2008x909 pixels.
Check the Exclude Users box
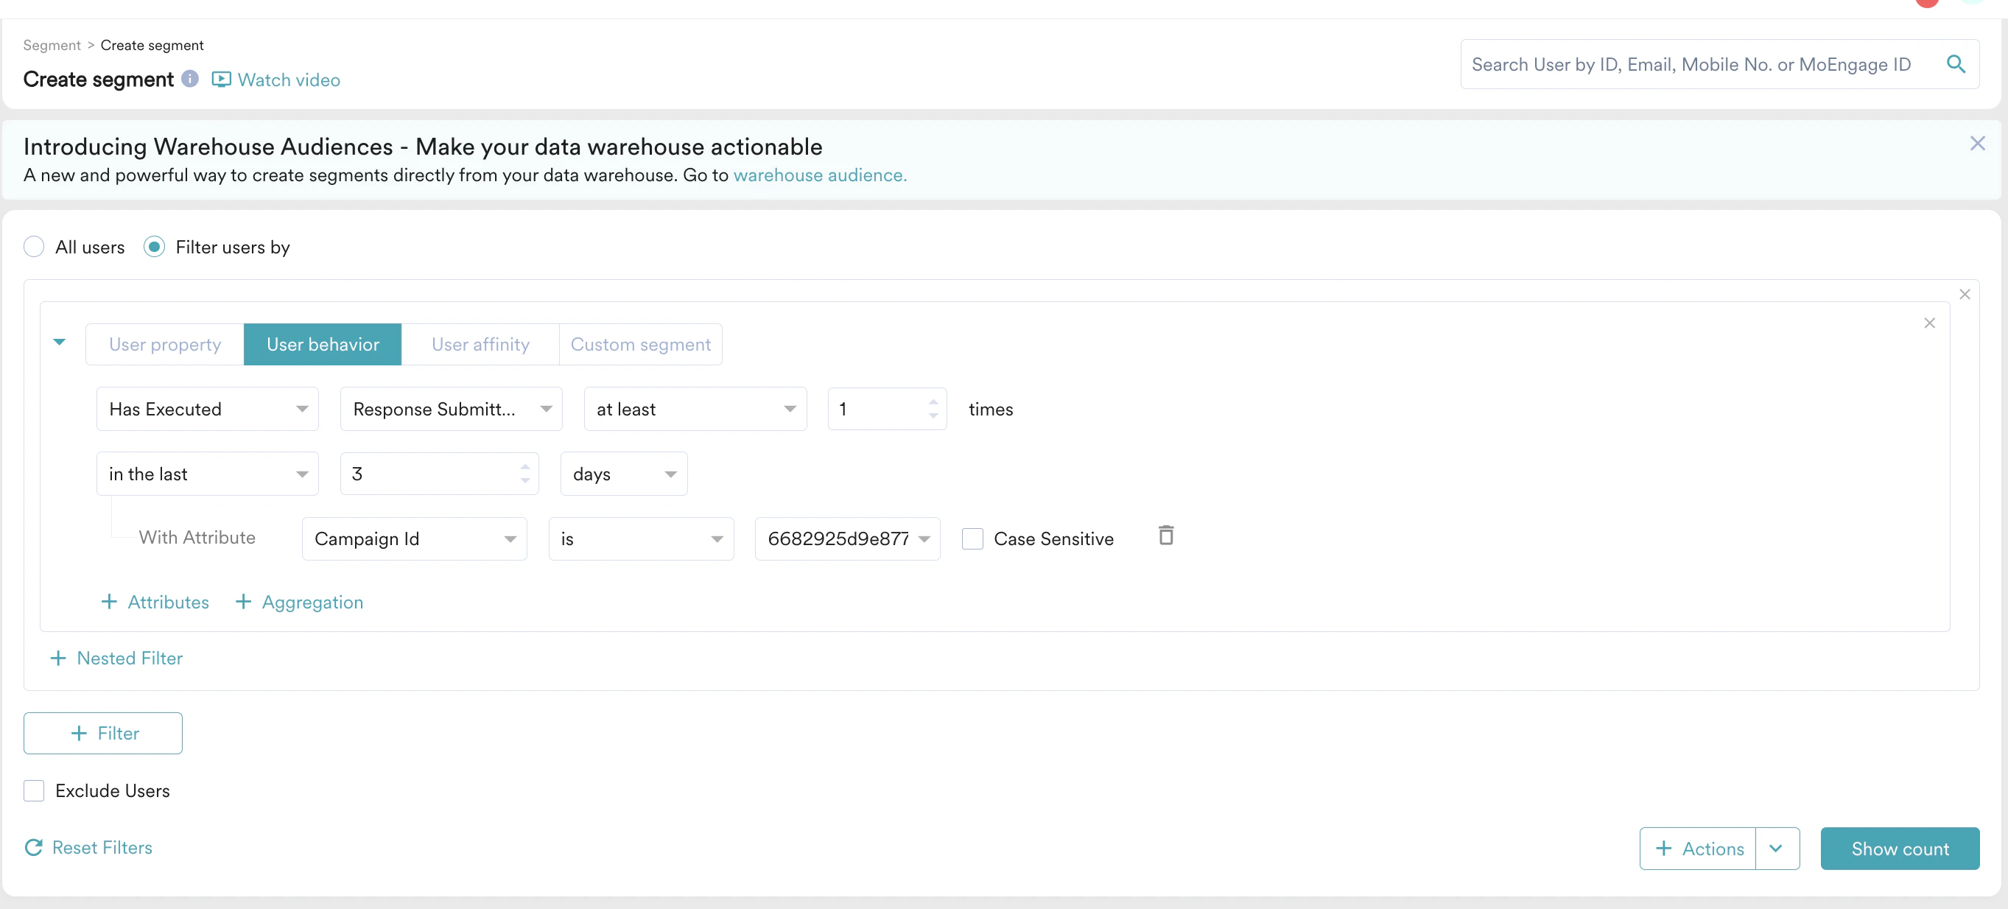point(34,790)
